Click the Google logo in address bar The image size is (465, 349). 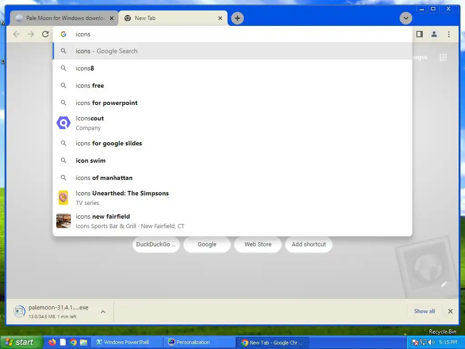[x=64, y=34]
